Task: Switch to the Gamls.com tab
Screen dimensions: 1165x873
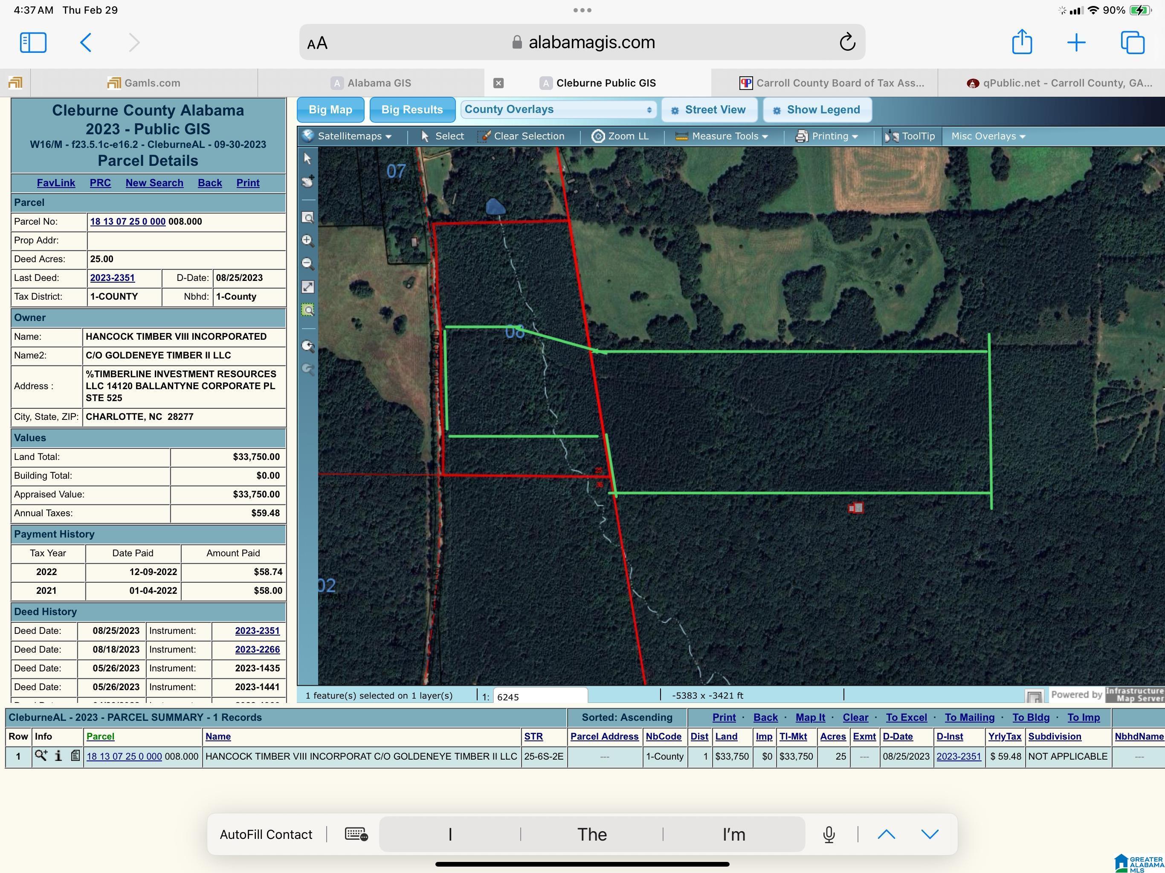Action: (144, 83)
